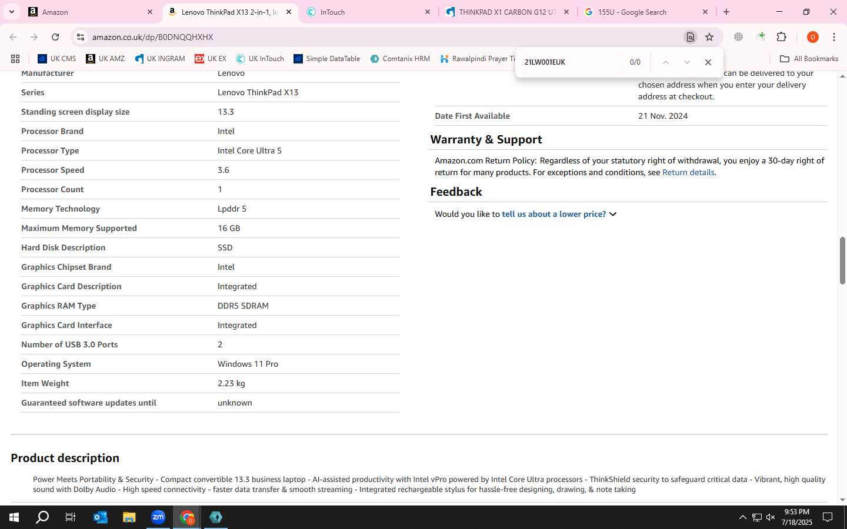Click the page vertical scrollbar thumb
Image resolution: width=847 pixels, height=529 pixels.
click(x=842, y=261)
